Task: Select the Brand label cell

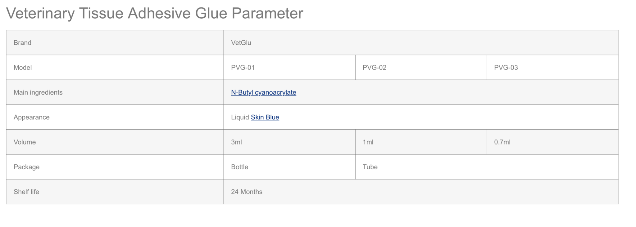Action: (x=22, y=43)
